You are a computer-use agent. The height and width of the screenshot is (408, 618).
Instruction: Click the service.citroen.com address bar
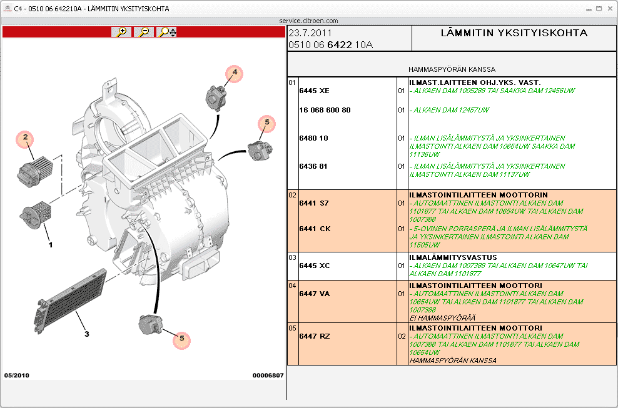click(x=308, y=21)
